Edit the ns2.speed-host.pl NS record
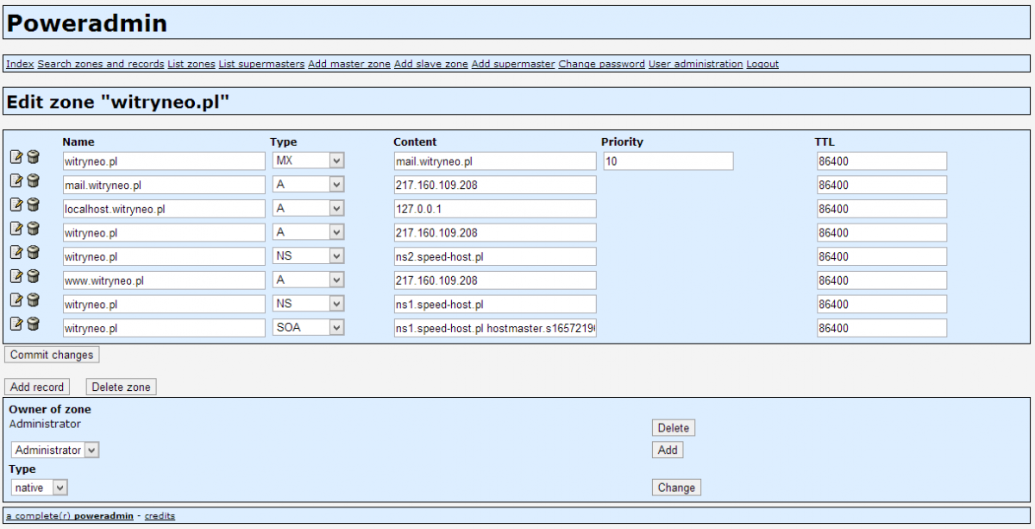 point(16,252)
